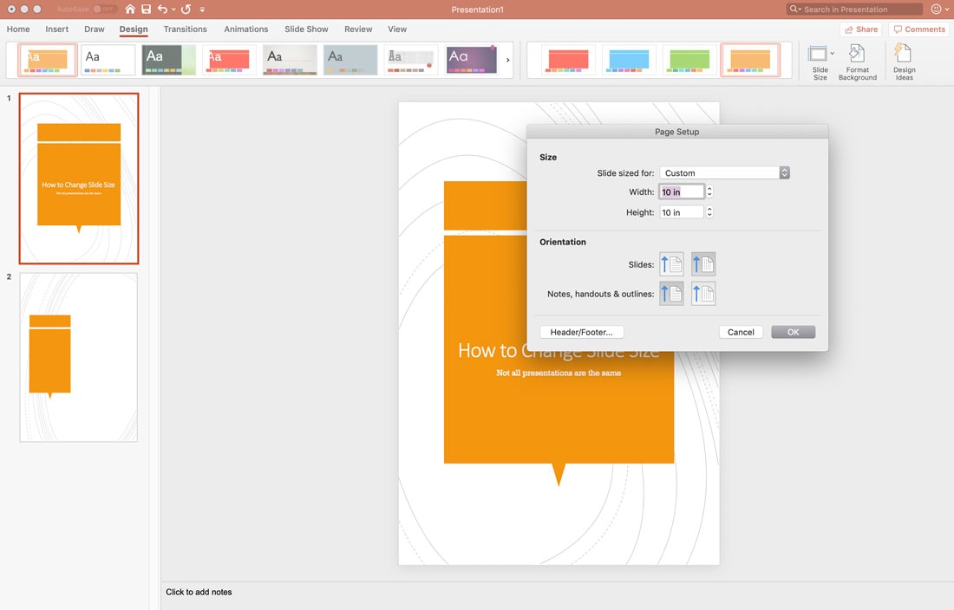
Task: Open the Slide Size tool
Action: [x=820, y=61]
